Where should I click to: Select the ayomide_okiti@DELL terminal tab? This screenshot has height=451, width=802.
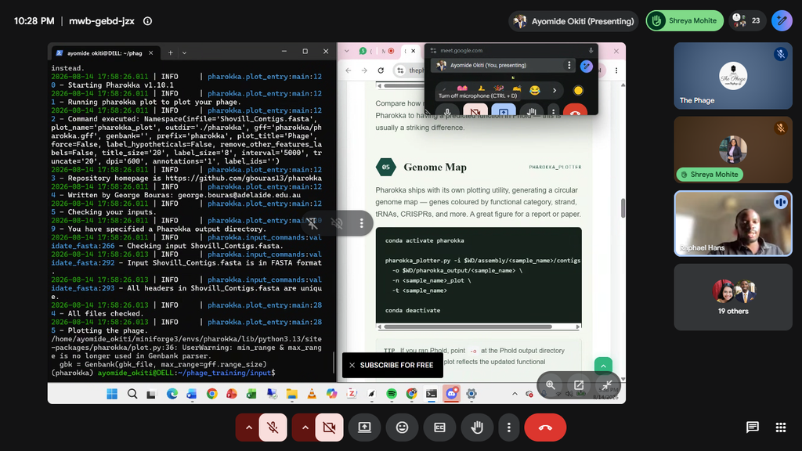pos(105,52)
